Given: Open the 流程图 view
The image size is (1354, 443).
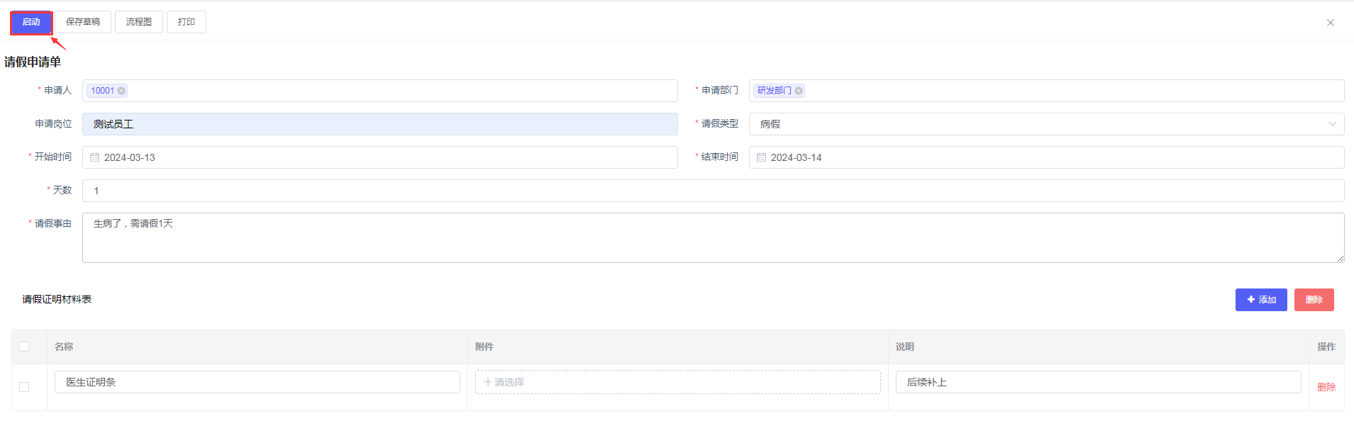Looking at the screenshot, I should click(138, 22).
